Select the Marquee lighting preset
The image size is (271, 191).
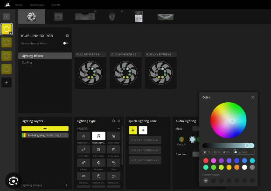click(x=98, y=163)
